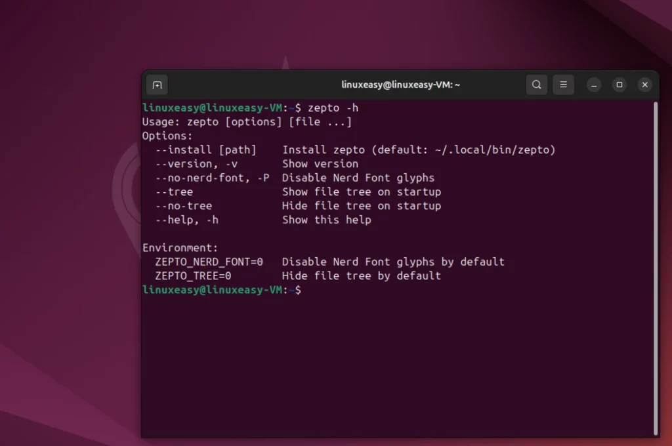672x446 pixels.
Task: Click the ZEPTO_TREE=0 variable text
Action: coord(193,276)
